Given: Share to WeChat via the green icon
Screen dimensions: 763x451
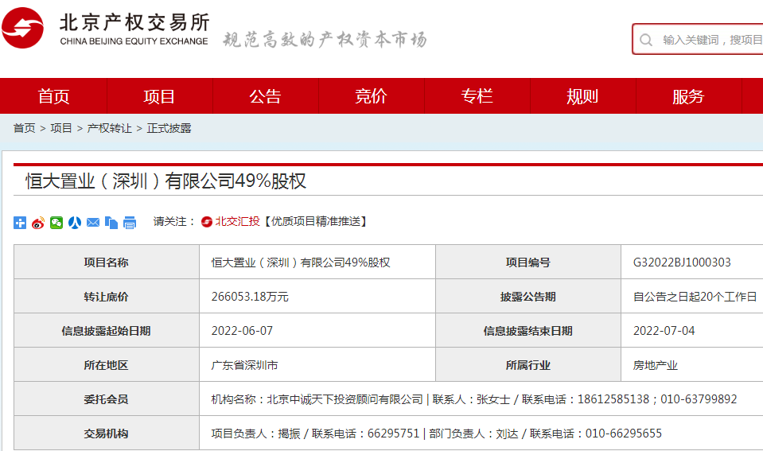Looking at the screenshot, I should (x=56, y=223).
